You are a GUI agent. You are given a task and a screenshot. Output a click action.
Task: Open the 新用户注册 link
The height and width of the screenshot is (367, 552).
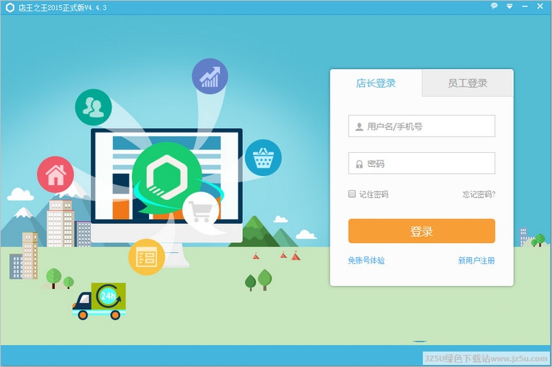[x=476, y=260]
